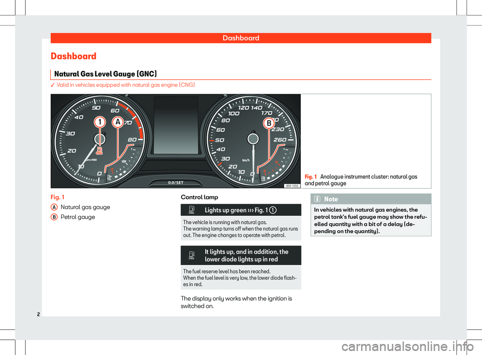Click the CNG icon beside Lights up green
The image size is (482, 355).
(192, 210)
